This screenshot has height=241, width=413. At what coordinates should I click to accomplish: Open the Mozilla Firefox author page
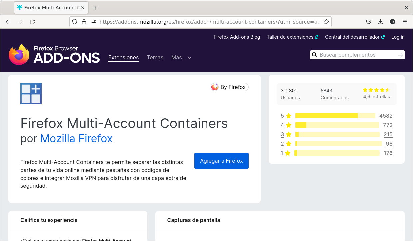point(76,139)
